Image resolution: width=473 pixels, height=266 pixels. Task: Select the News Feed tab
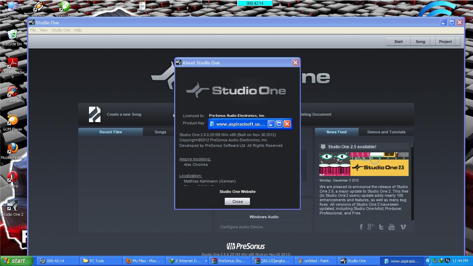pyautogui.click(x=336, y=132)
